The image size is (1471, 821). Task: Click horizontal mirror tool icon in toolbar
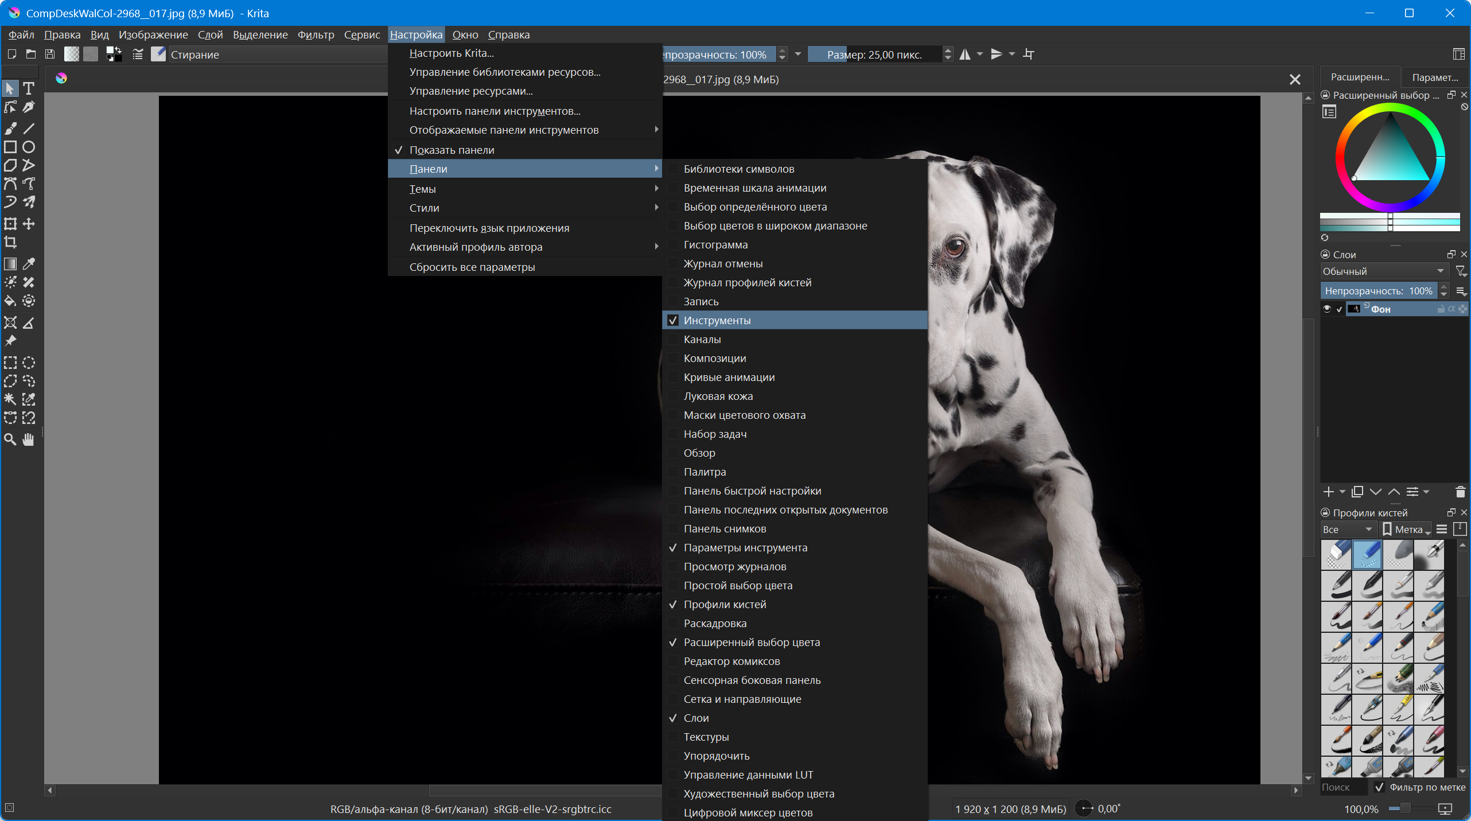965,55
